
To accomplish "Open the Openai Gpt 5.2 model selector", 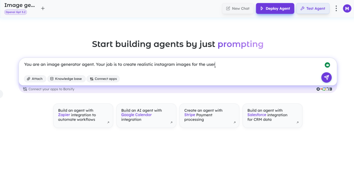I will 16,12.
